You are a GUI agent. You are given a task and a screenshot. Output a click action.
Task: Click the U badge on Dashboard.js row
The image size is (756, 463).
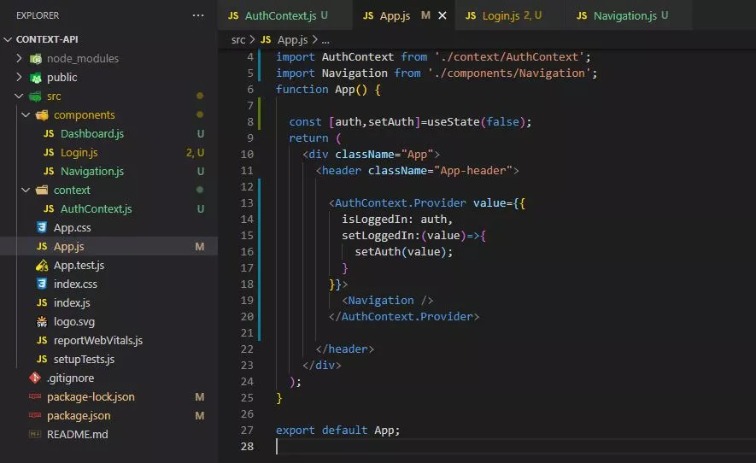tap(201, 133)
